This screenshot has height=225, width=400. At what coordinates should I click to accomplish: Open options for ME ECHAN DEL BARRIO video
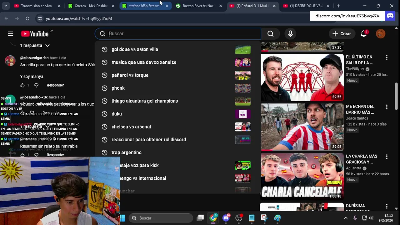[387, 107]
